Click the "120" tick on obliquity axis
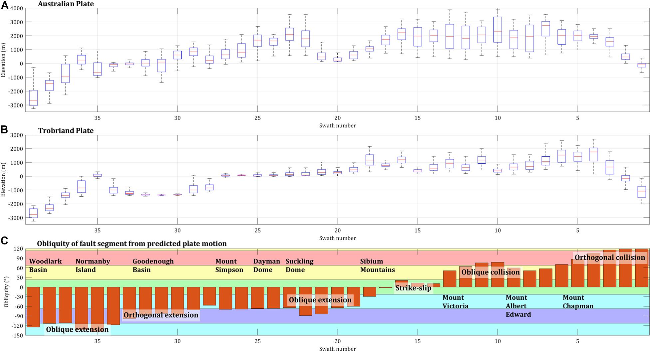Screen dimensions: 651x352 [18, 249]
